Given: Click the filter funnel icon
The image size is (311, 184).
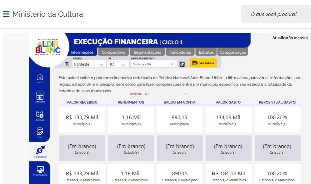Looking at the screenshot, I should [x=67, y=64].
